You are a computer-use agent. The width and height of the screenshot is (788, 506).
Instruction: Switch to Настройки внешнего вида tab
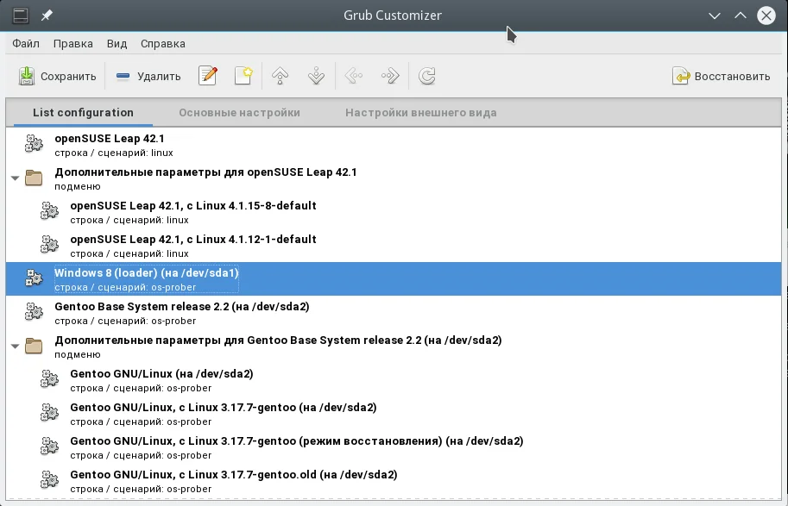click(420, 112)
